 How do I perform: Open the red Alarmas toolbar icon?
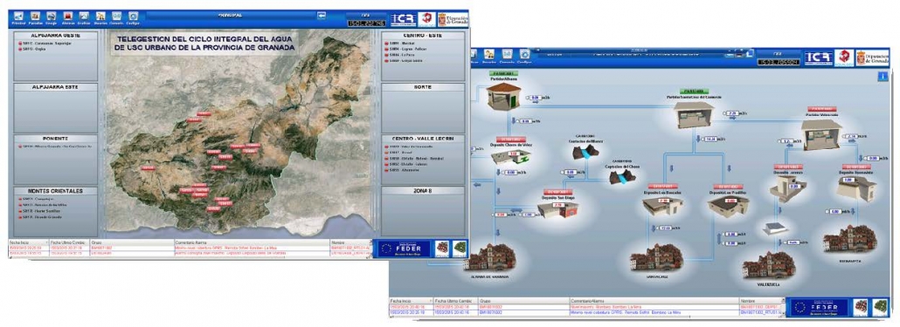[67, 17]
